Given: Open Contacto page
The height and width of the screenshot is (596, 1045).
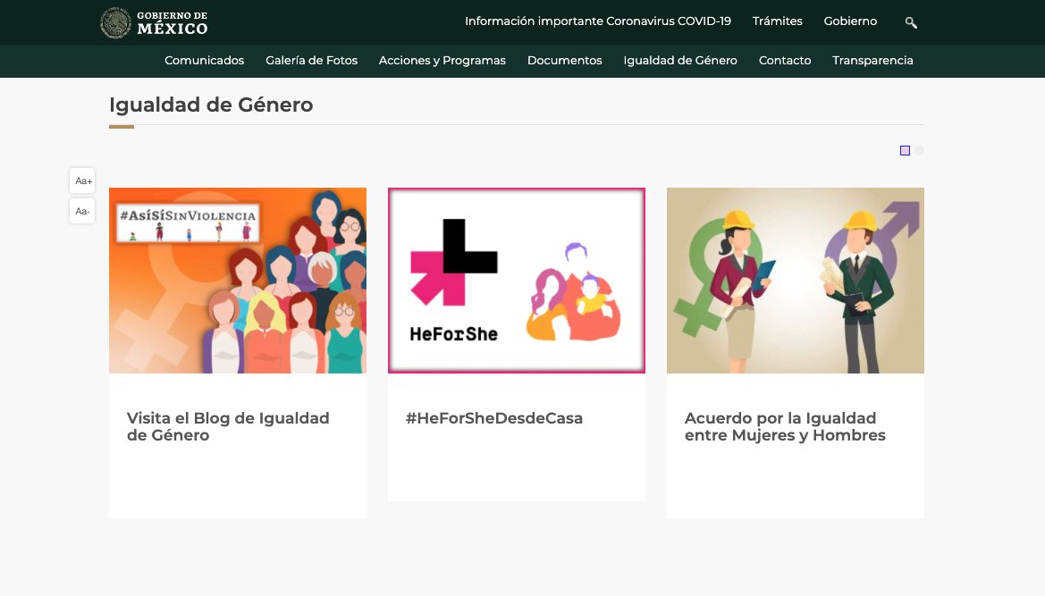Looking at the screenshot, I should (784, 61).
